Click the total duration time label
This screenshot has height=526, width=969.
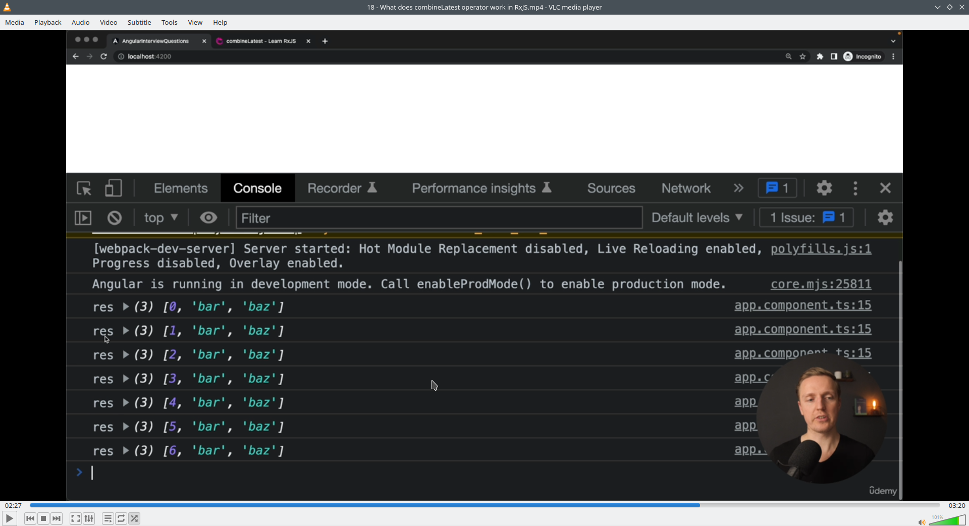[956, 505]
